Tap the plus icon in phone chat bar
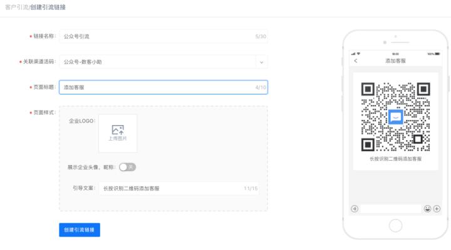451x250 pixels. [437, 209]
